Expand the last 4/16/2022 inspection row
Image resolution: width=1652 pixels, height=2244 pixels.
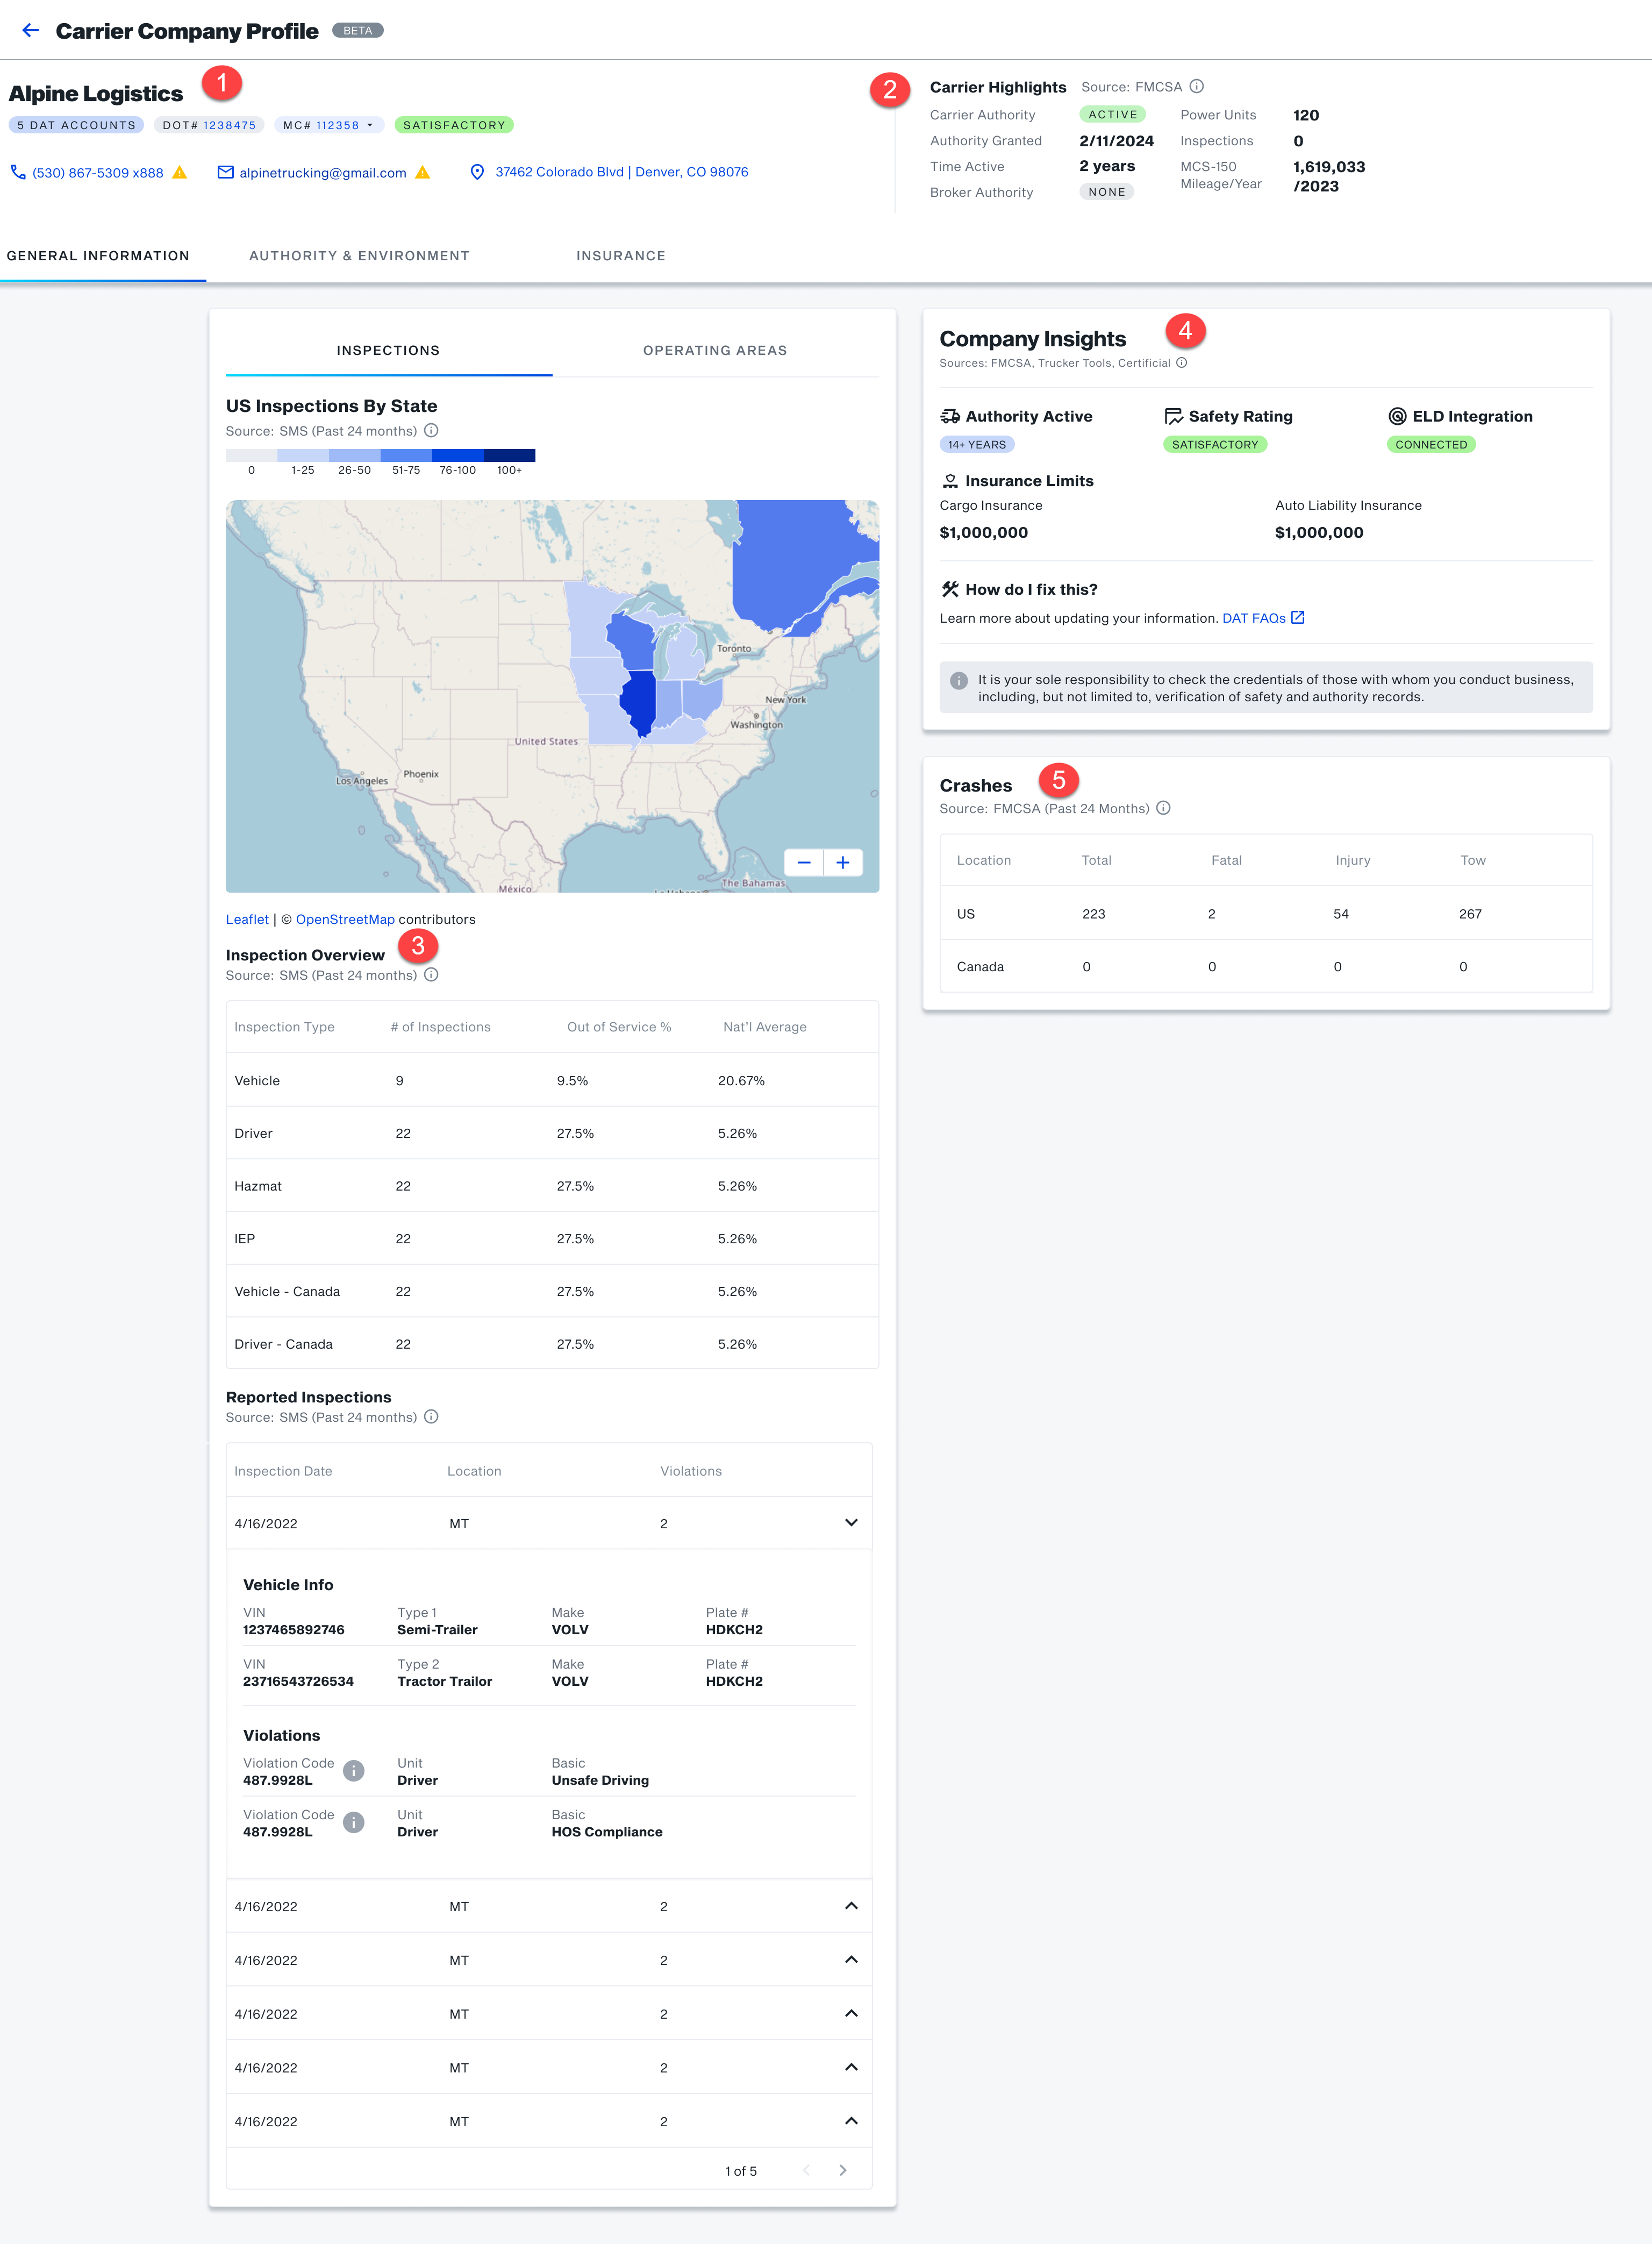(x=851, y=2121)
